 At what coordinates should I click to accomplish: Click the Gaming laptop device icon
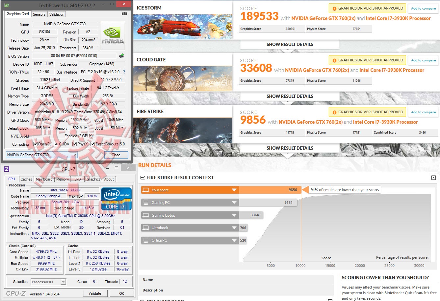(x=146, y=215)
